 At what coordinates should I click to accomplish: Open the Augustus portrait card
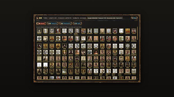click(x=39, y=31)
